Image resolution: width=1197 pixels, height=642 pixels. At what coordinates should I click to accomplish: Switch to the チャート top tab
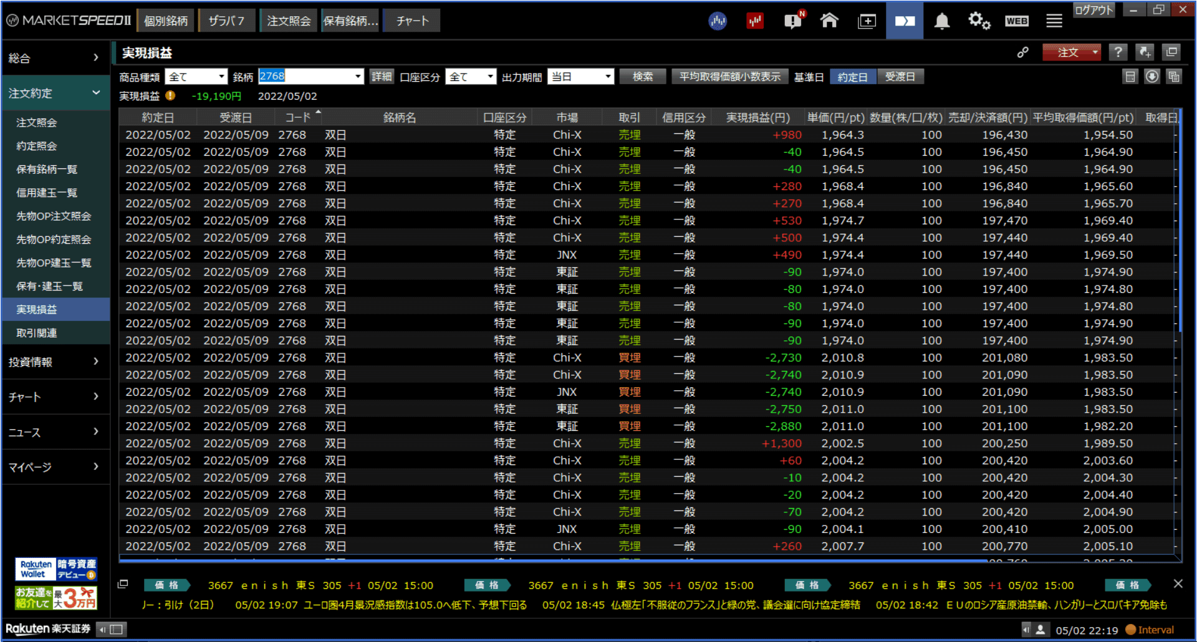[412, 21]
